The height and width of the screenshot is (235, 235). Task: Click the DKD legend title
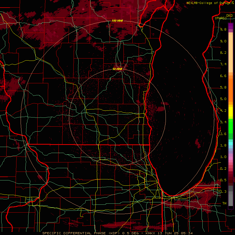pos(229,16)
